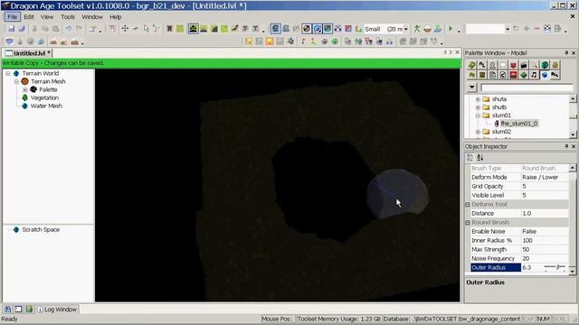
Task: Collapse the Deform Tool property section
Action: coord(468,205)
